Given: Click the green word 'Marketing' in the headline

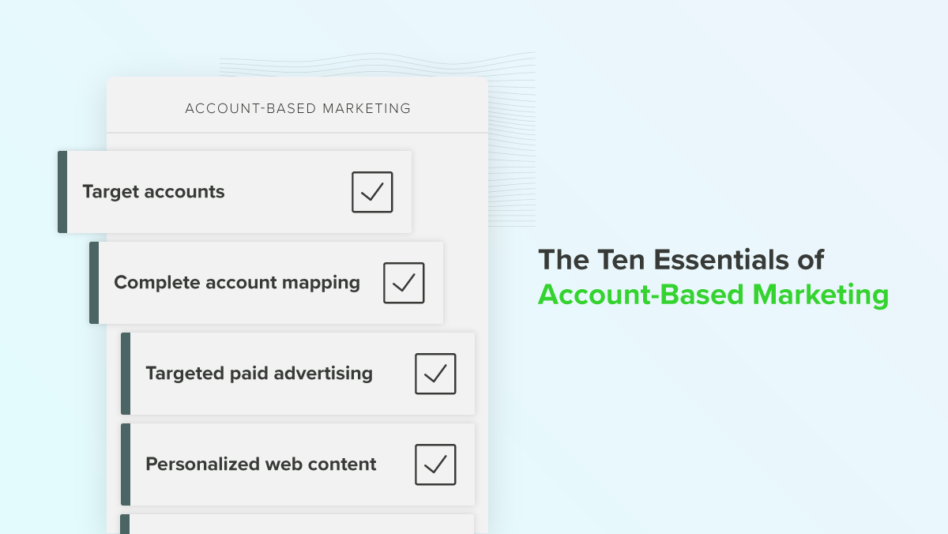Looking at the screenshot, I should point(820,295).
